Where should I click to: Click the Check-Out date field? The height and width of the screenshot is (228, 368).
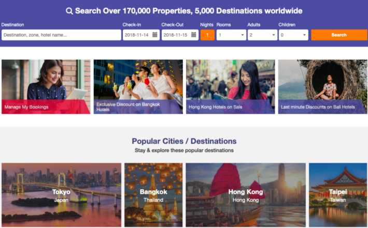pyautogui.click(x=180, y=35)
